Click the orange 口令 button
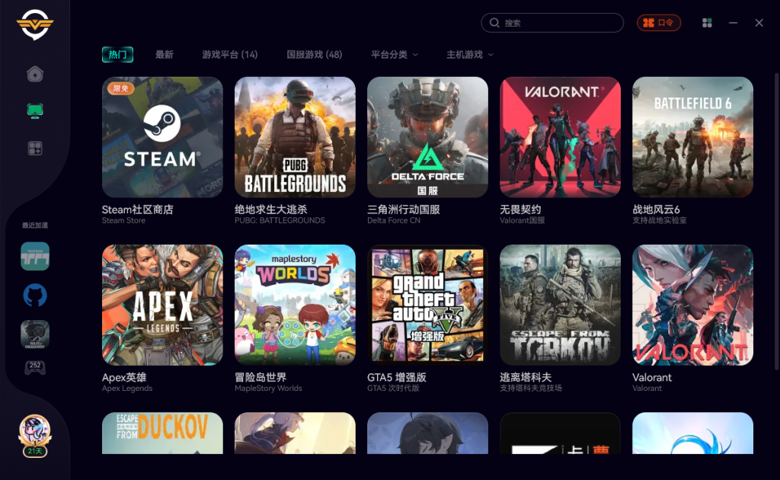The width and height of the screenshot is (780, 480). click(x=659, y=23)
